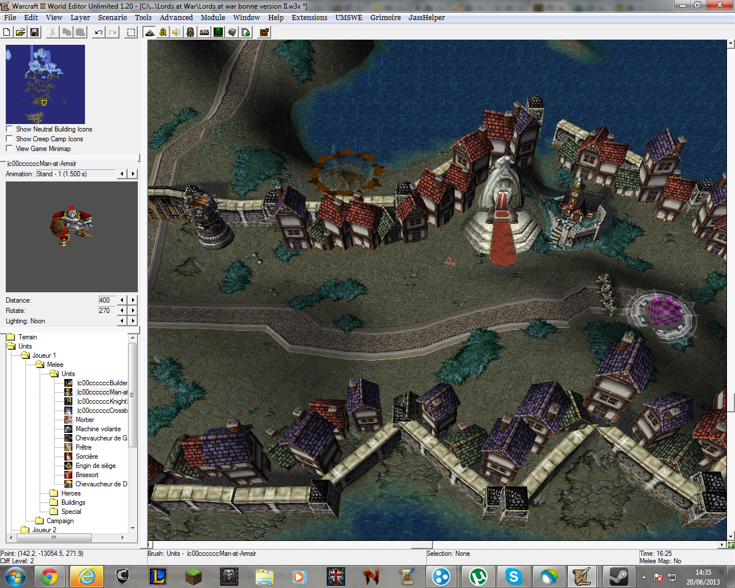
Task: Click the Rotate value field 270
Action: pos(107,310)
